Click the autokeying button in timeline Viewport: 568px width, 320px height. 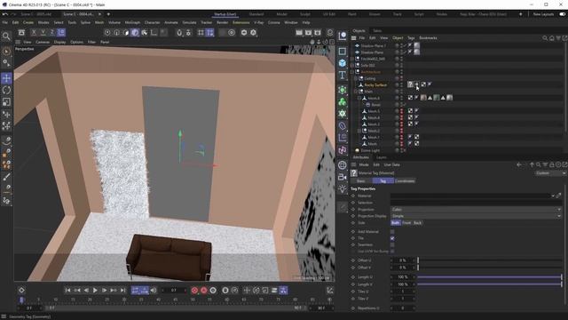point(203,291)
